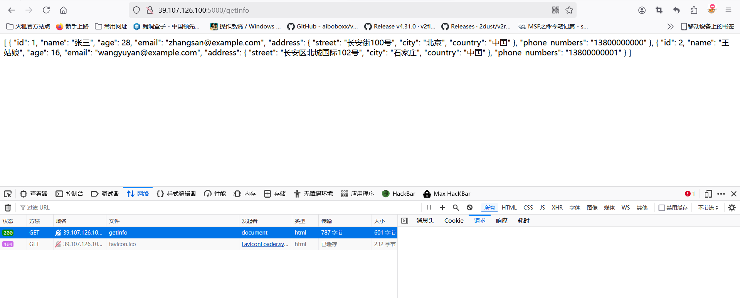
Task: Bookmark this page with the star
Action: pyautogui.click(x=569, y=10)
